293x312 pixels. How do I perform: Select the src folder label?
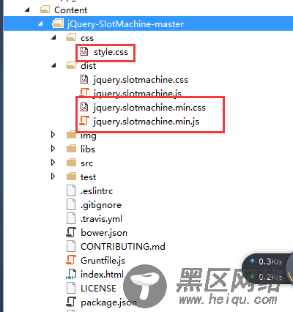86,163
